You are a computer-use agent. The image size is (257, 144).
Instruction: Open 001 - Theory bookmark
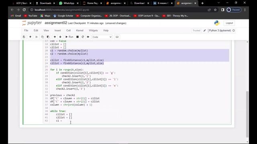point(175,16)
